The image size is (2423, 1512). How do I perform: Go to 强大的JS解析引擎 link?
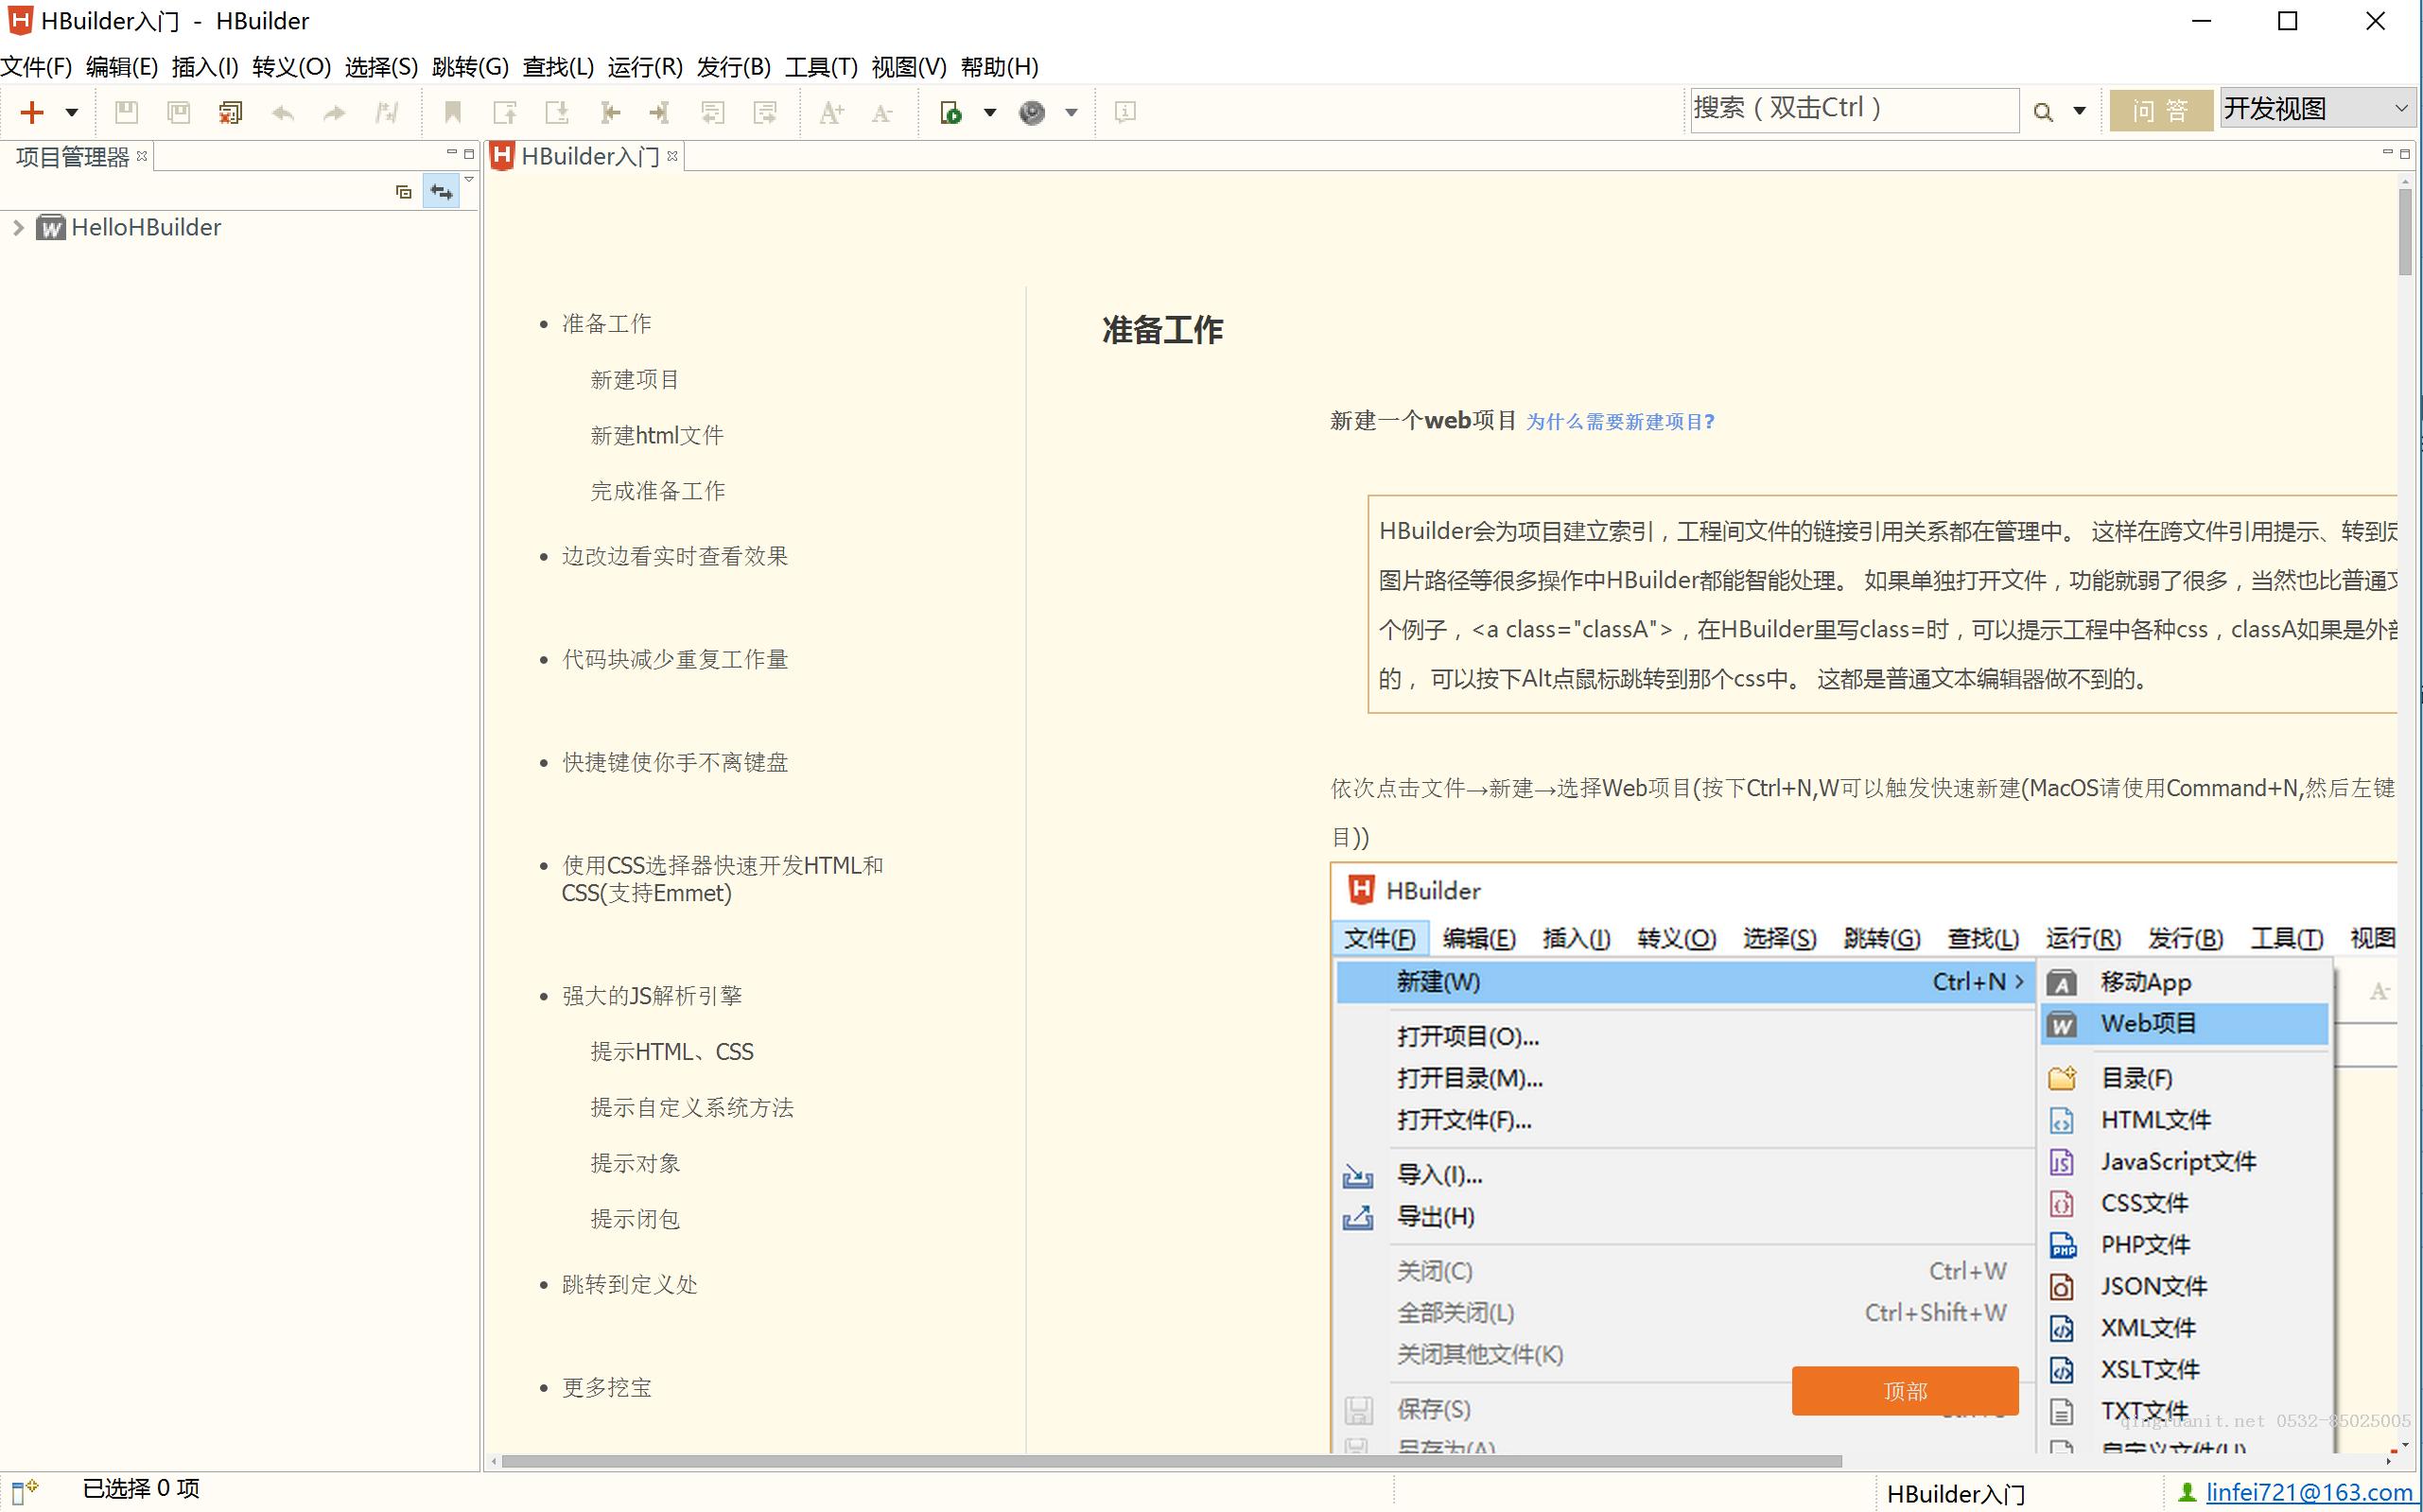click(652, 996)
